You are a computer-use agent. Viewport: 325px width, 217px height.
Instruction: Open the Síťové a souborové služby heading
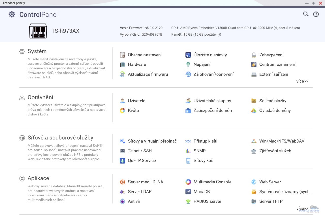pos(60,138)
